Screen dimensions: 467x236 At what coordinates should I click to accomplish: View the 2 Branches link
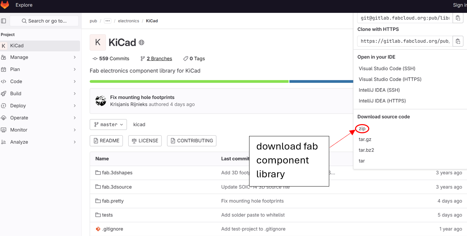tap(156, 59)
